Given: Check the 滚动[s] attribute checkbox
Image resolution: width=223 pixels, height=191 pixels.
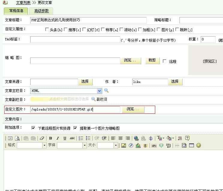Looking at the screenshot, I should (x=121, y=29).
